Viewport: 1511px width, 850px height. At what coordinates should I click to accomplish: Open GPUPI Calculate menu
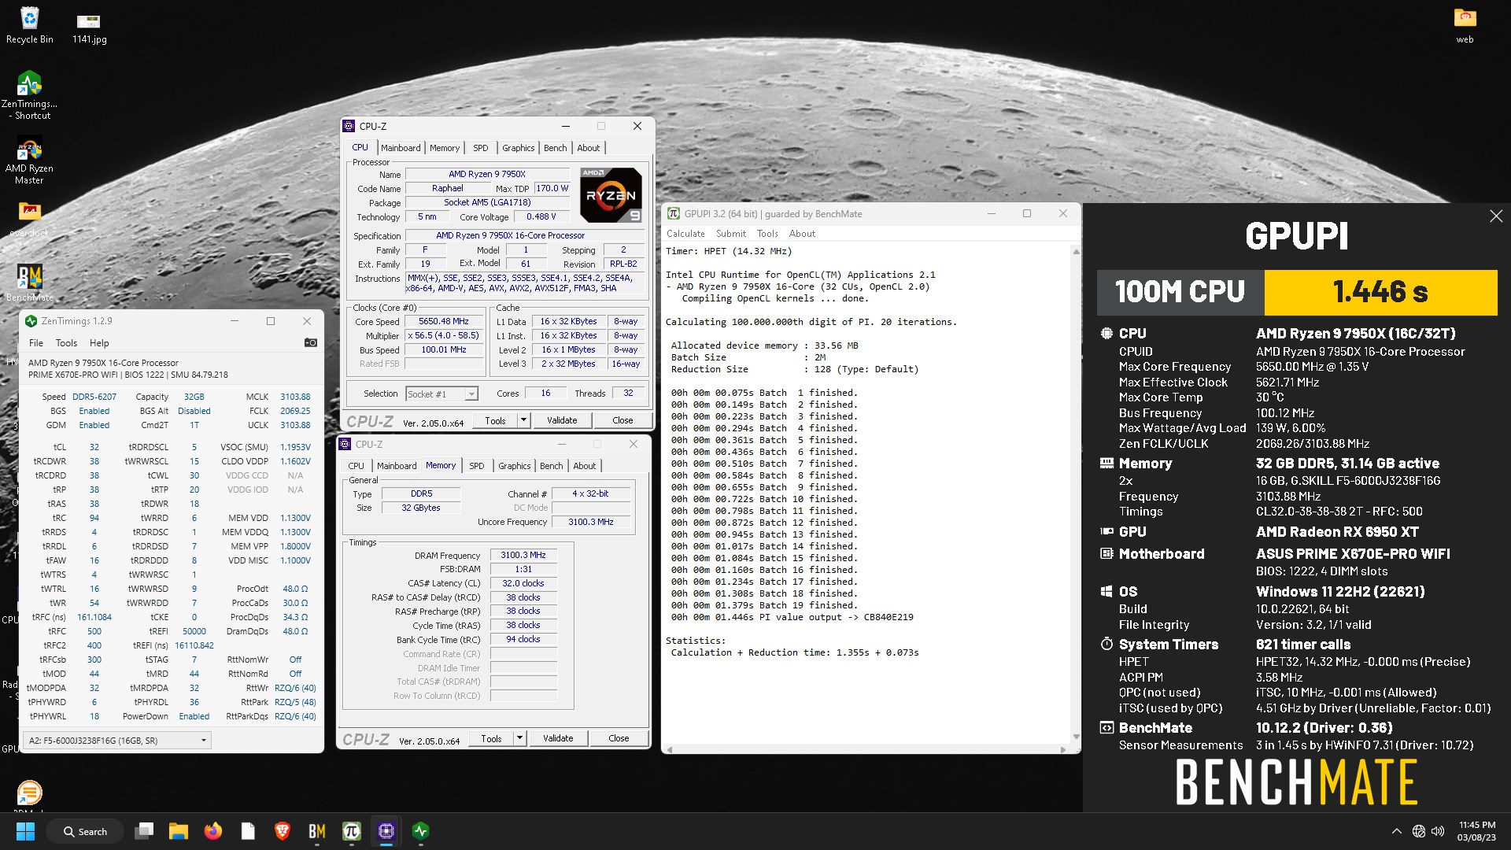pos(685,234)
